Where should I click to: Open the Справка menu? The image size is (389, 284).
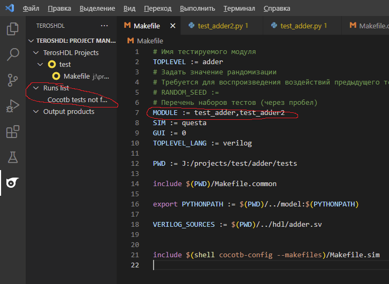click(277, 9)
